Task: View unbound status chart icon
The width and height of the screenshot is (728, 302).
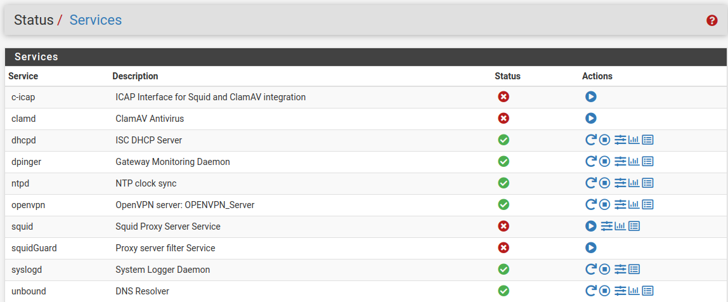Action: 634,291
